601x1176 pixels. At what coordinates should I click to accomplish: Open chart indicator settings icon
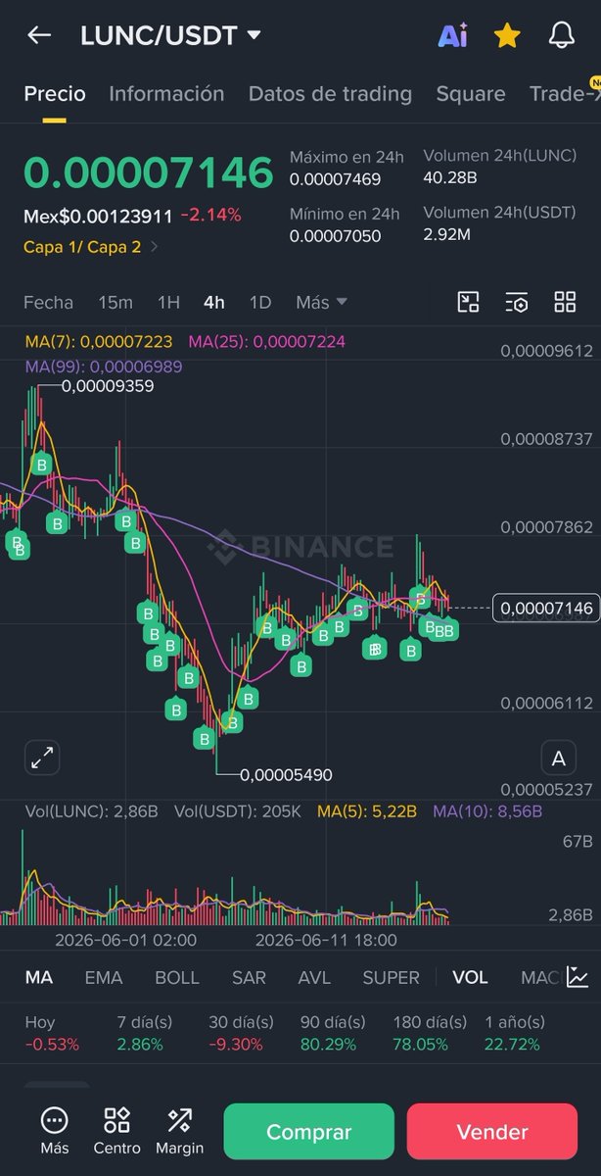[x=517, y=302]
